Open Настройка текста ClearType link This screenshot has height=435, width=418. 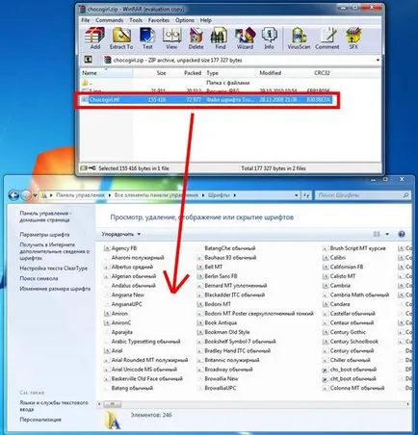(x=54, y=269)
